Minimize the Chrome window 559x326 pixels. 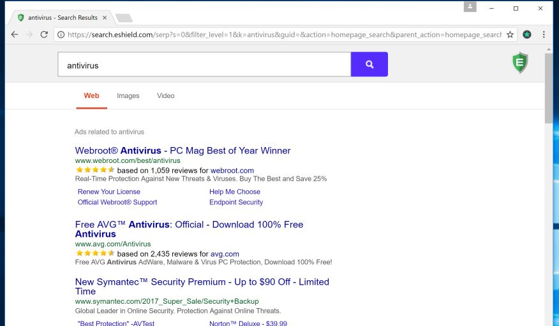[x=491, y=8]
